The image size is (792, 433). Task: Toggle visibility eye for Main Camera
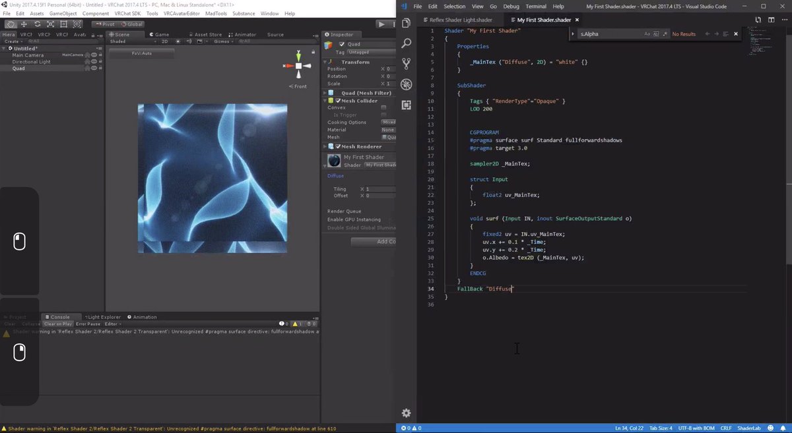94,55
